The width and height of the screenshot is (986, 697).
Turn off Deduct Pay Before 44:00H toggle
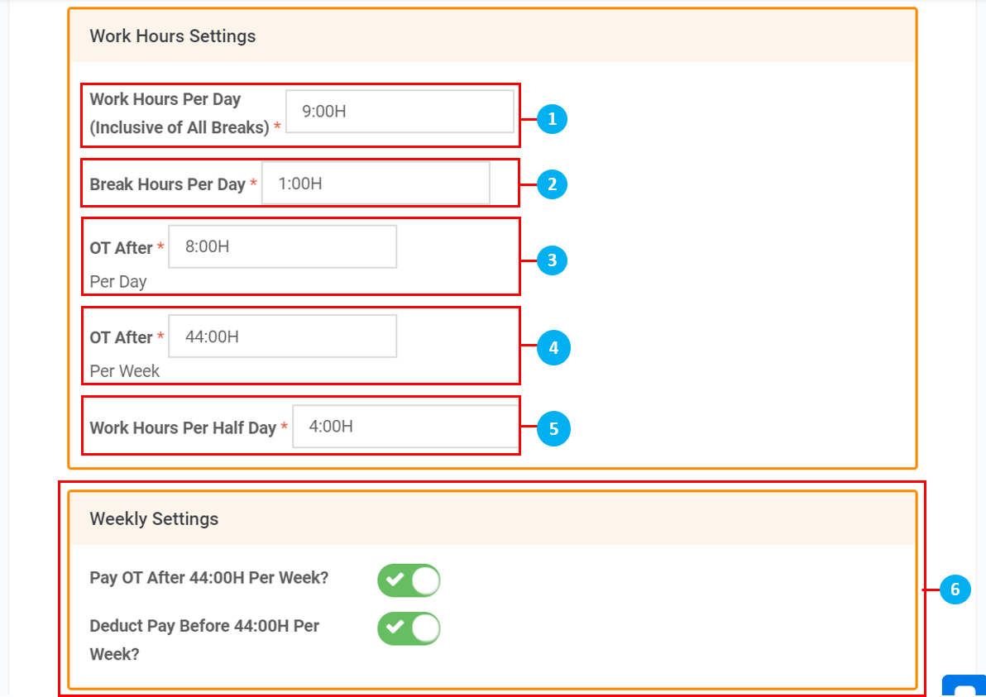(409, 628)
